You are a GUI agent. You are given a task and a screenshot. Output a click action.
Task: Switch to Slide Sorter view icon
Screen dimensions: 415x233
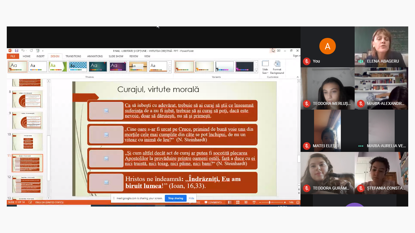pyautogui.click(x=238, y=202)
